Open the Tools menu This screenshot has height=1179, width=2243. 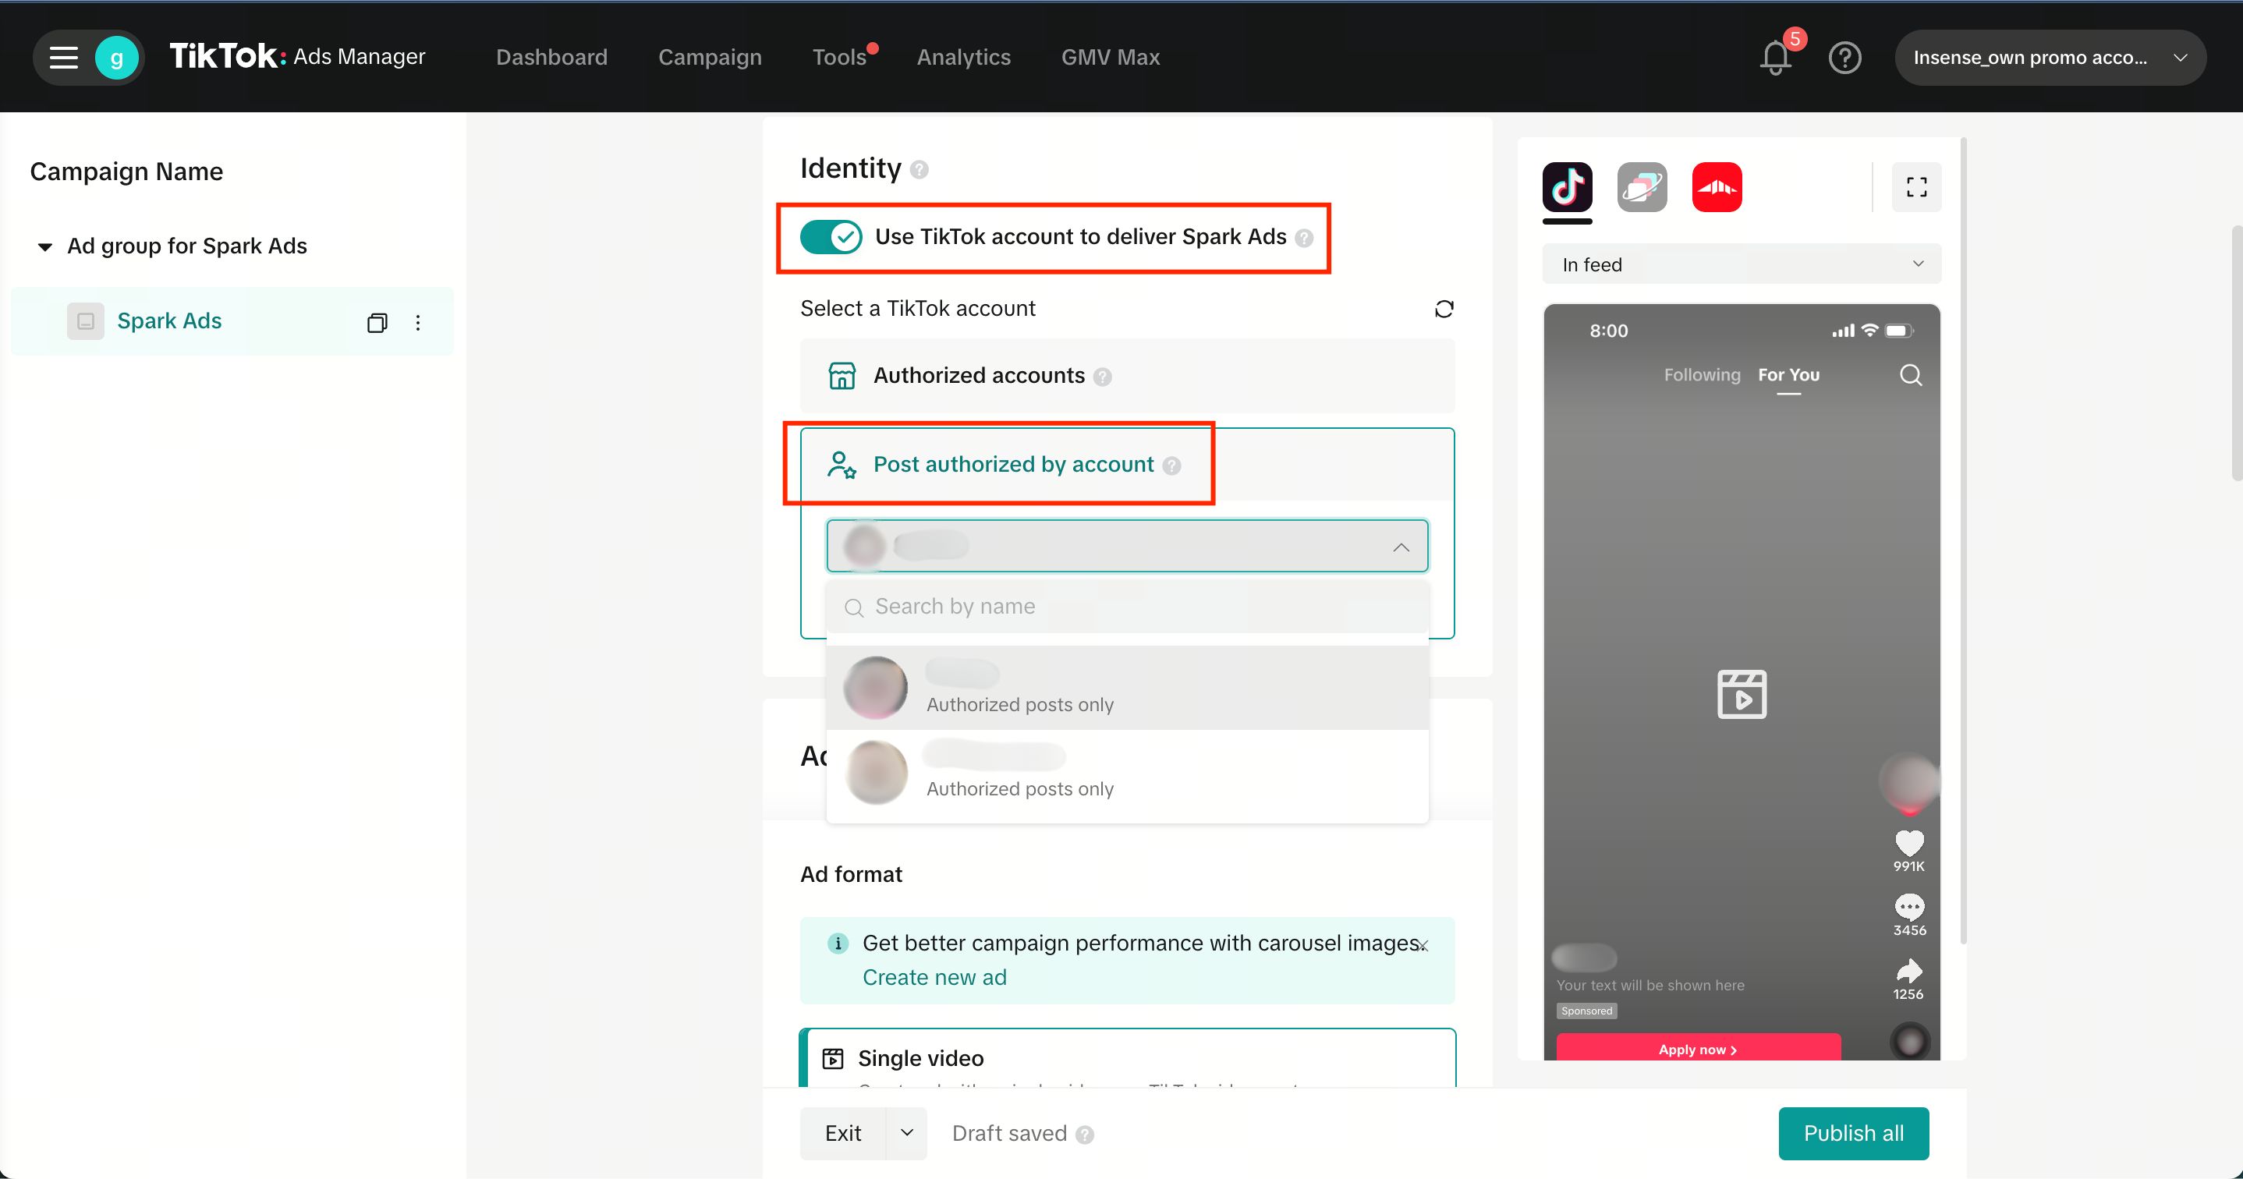[x=839, y=57]
